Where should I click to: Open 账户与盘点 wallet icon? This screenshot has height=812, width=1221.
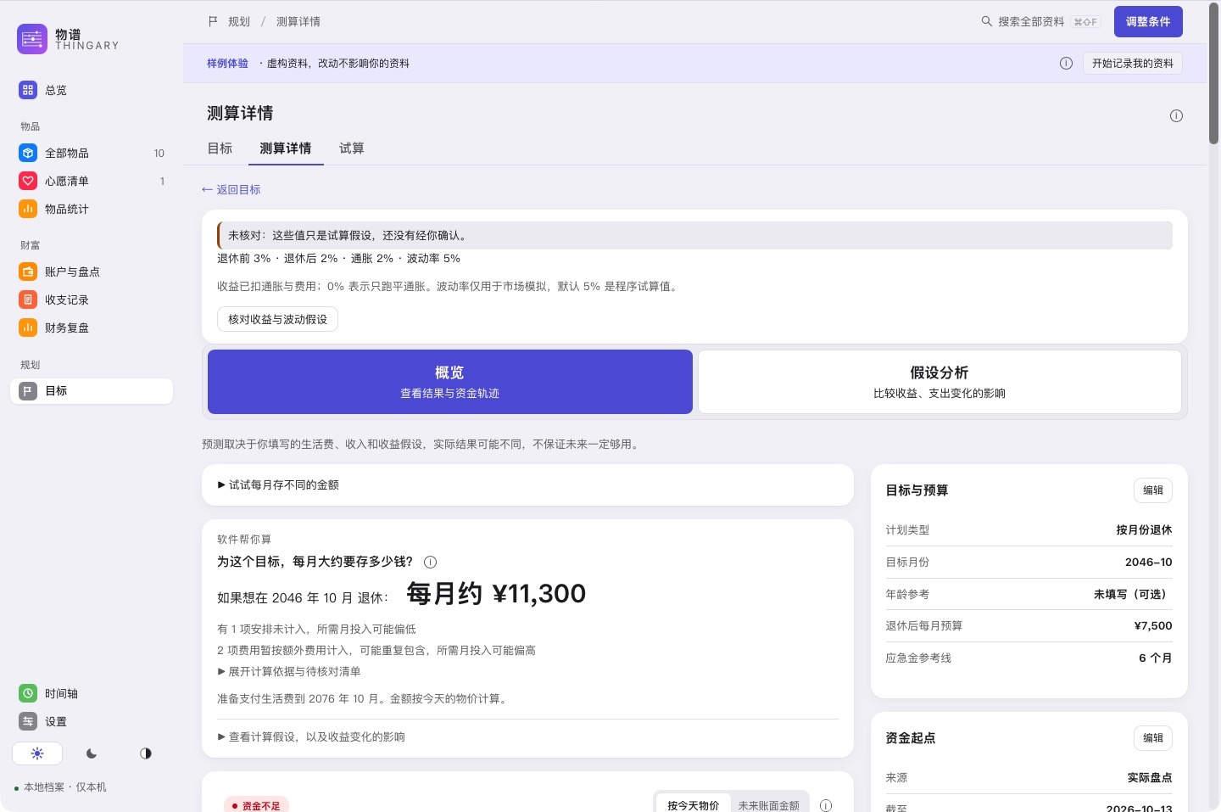(28, 272)
